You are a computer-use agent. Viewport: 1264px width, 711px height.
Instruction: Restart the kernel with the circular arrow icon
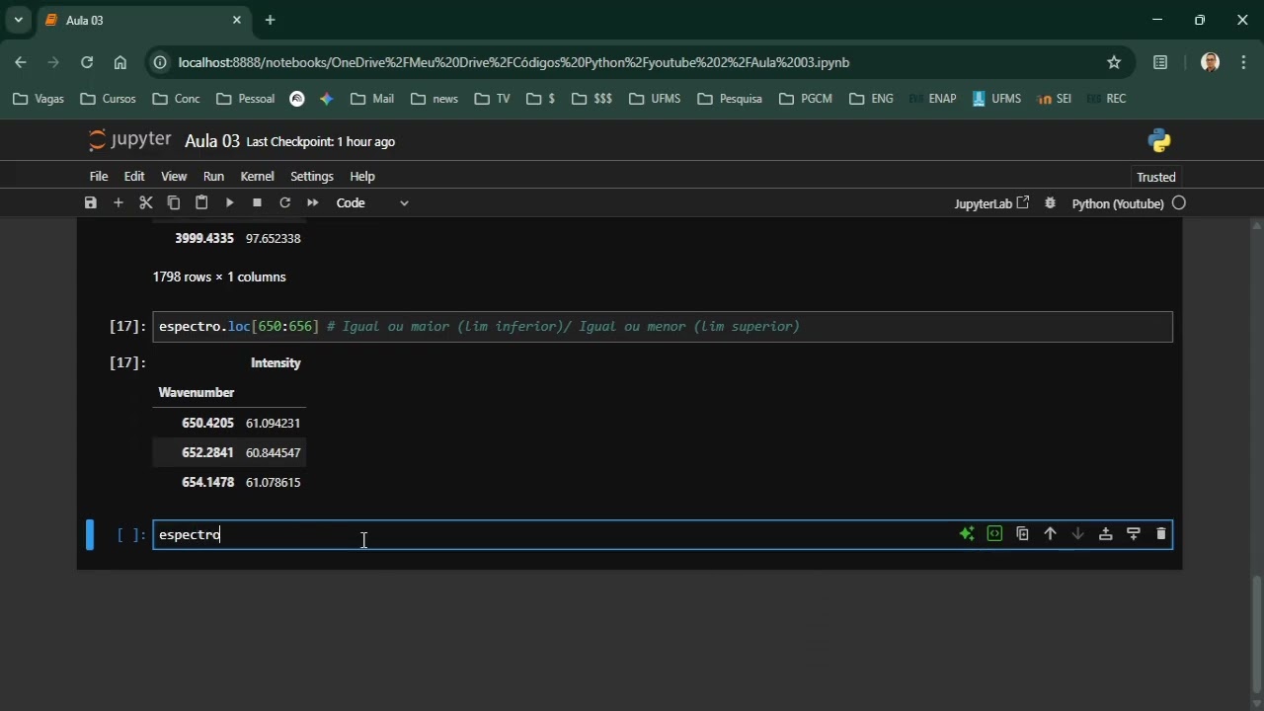(284, 202)
